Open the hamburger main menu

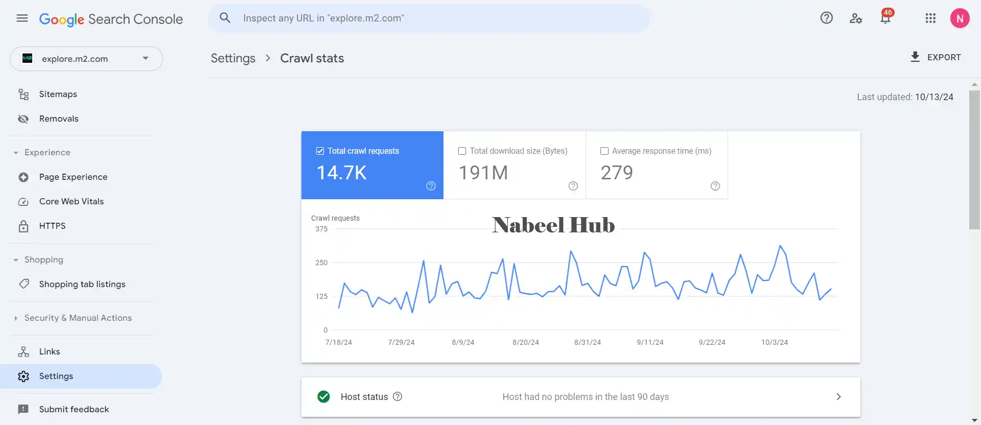(22, 18)
